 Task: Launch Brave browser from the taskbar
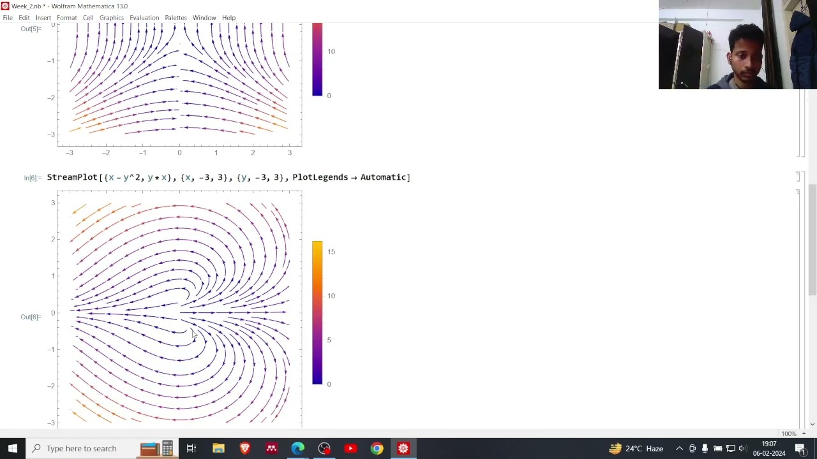(244, 448)
